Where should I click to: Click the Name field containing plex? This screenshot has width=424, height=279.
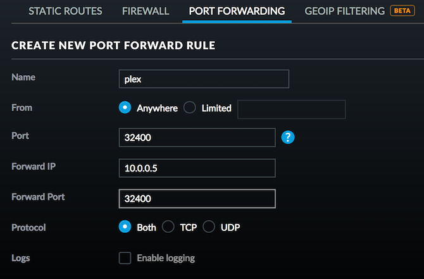(x=203, y=78)
